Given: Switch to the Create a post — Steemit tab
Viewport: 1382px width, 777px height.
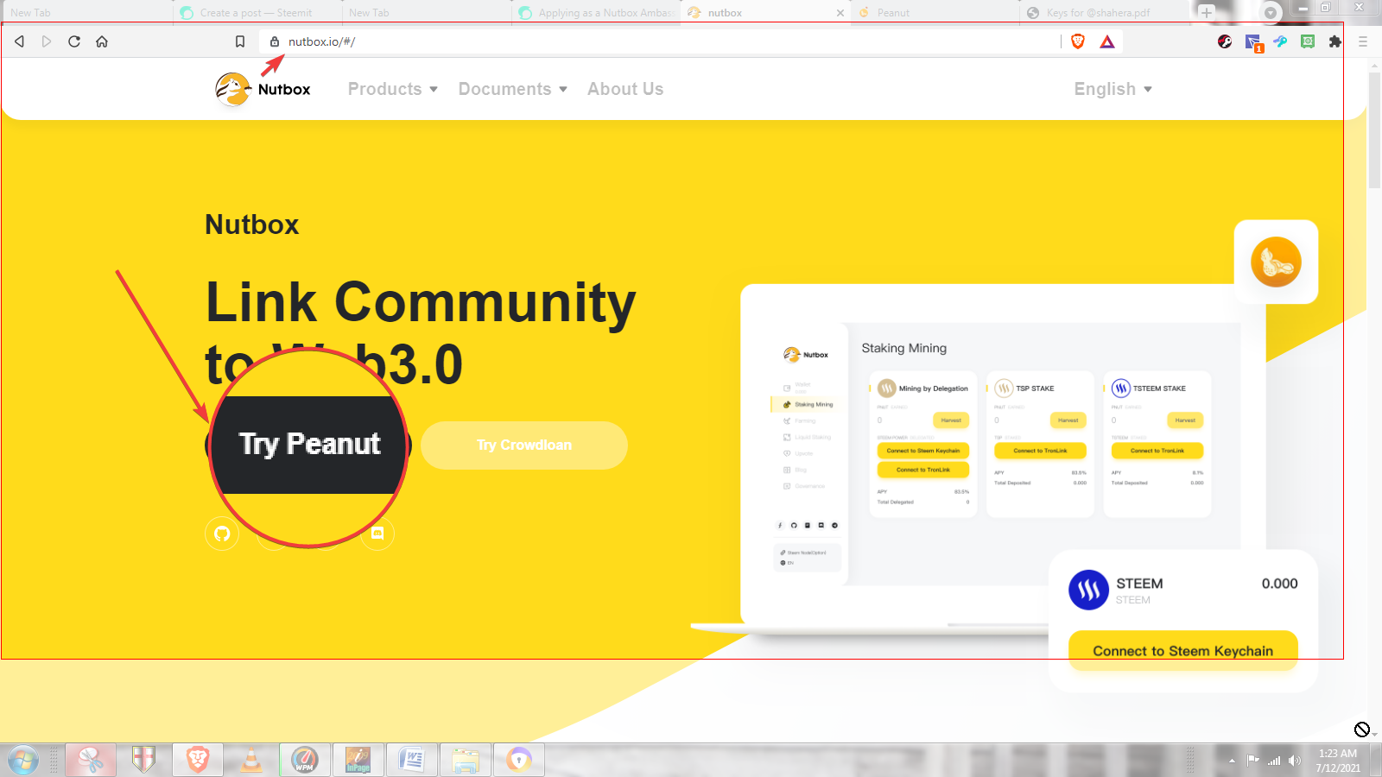Looking at the screenshot, I should click(256, 12).
